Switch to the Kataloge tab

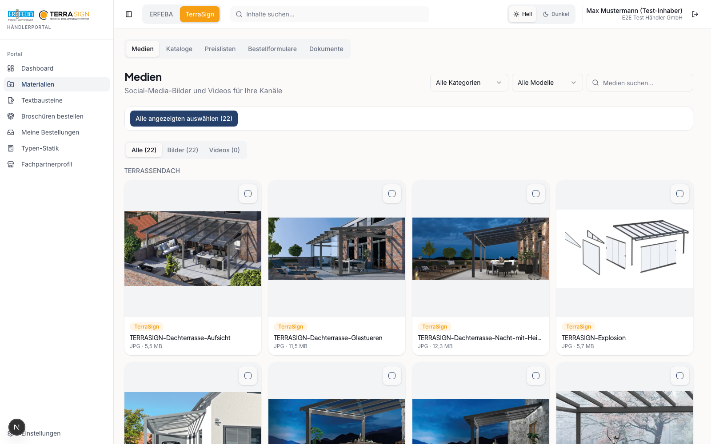point(179,49)
